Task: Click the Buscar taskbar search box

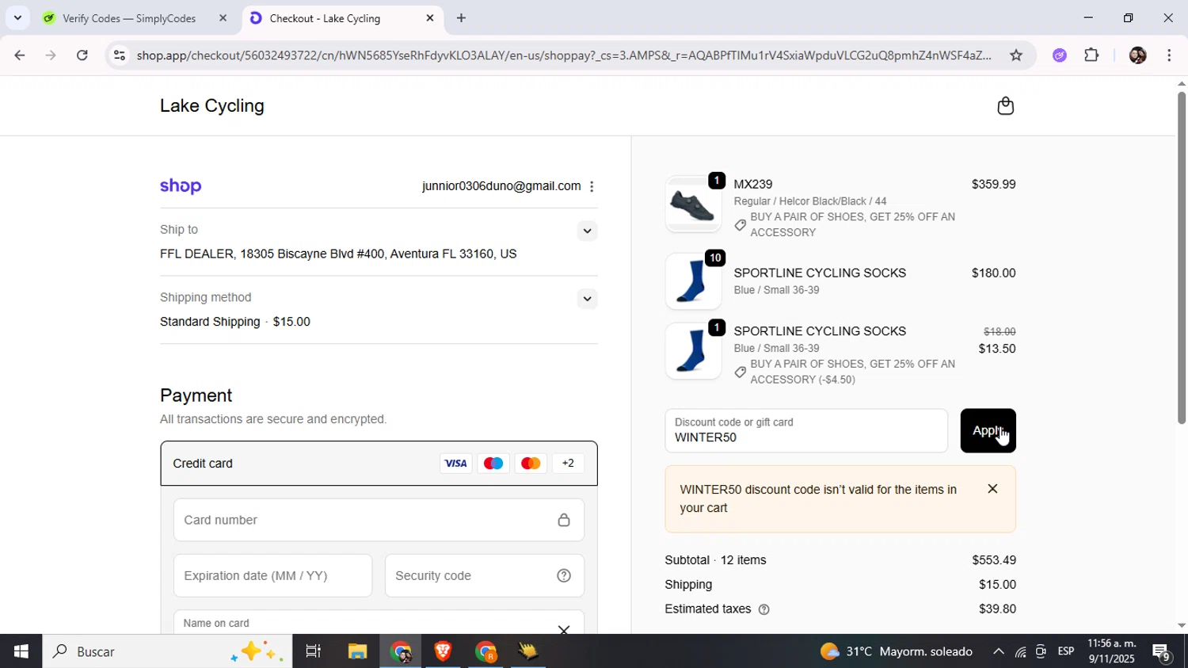Action: pyautogui.click(x=167, y=651)
